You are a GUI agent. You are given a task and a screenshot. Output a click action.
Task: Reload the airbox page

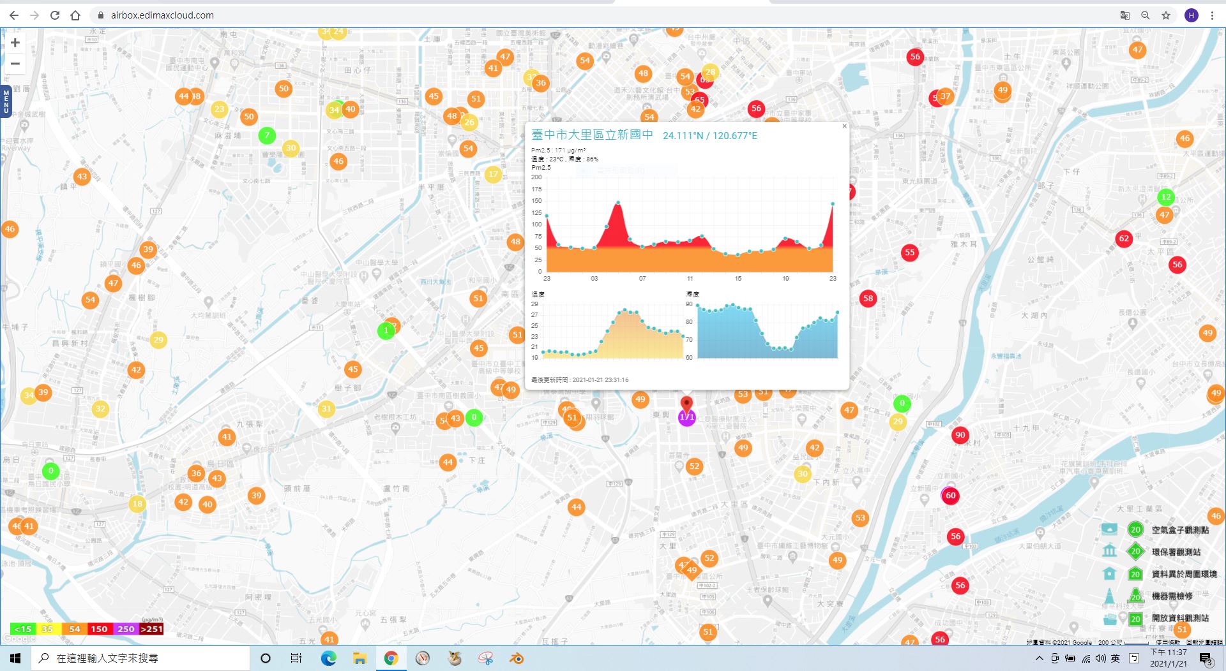(x=55, y=15)
